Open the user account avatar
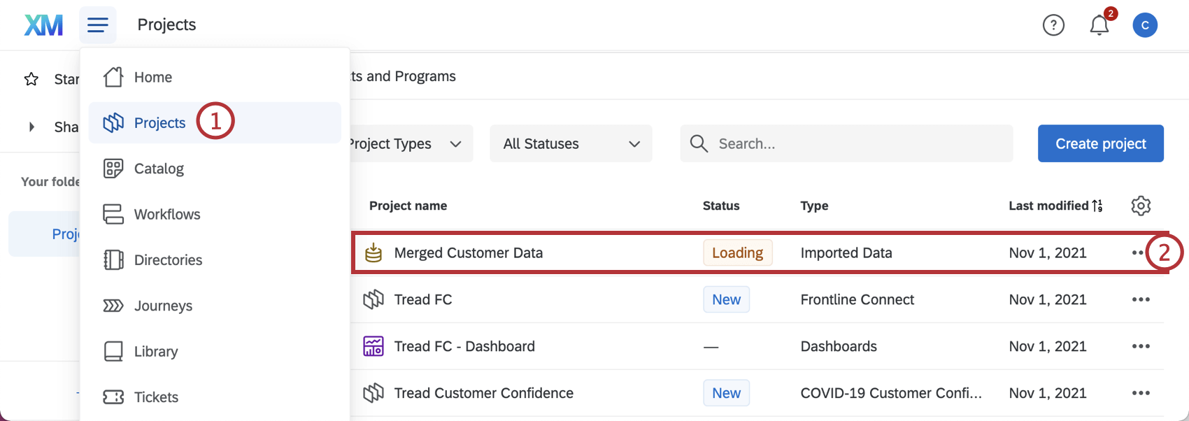Image resolution: width=1189 pixels, height=421 pixels. coord(1145,25)
